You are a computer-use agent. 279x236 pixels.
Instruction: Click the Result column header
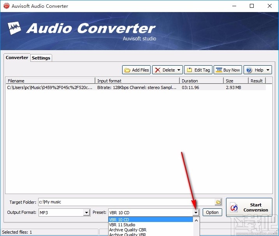click(257, 81)
